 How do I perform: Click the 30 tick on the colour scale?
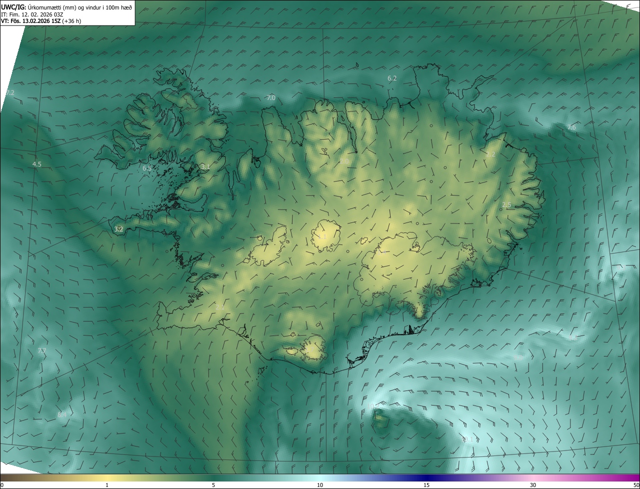coord(533,485)
